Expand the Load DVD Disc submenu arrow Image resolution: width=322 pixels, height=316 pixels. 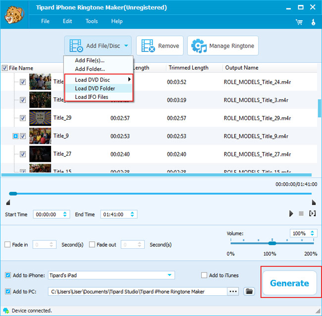(129, 79)
